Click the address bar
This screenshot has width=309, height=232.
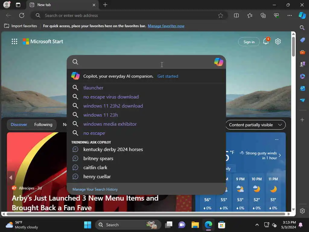(x=129, y=15)
